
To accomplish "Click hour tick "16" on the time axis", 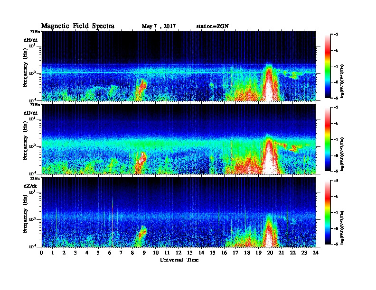I will click(224, 253).
